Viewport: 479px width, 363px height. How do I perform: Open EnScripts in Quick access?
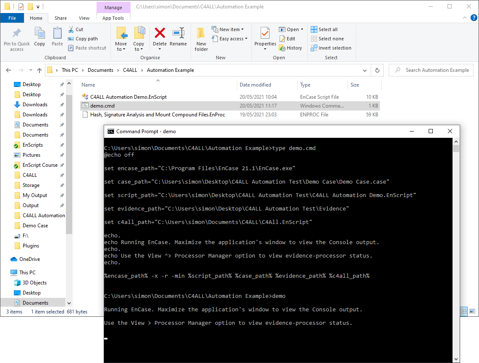pos(33,145)
